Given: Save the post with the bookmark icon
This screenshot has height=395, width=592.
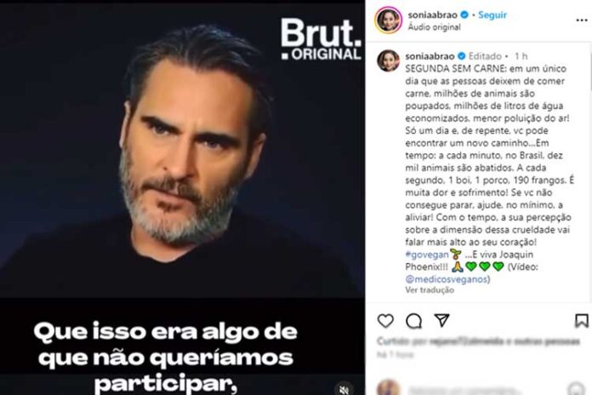Looking at the screenshot, I should (x=582, y=321).
